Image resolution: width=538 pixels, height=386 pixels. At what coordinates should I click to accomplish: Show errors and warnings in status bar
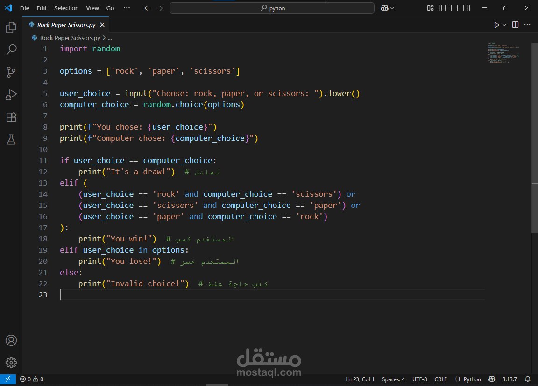[x=32, y=379]
